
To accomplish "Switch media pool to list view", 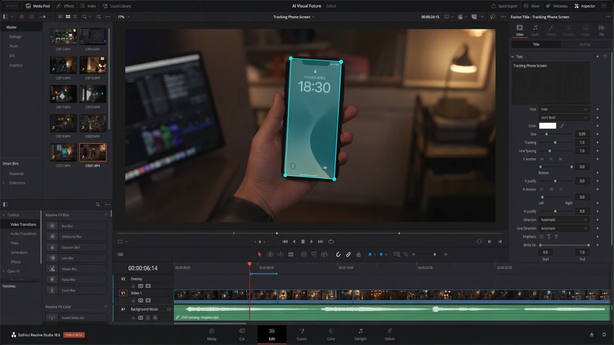I will pos(75,17).
